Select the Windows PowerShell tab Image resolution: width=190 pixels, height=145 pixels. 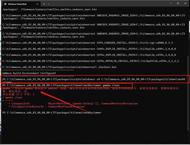(x=21, y=4)
